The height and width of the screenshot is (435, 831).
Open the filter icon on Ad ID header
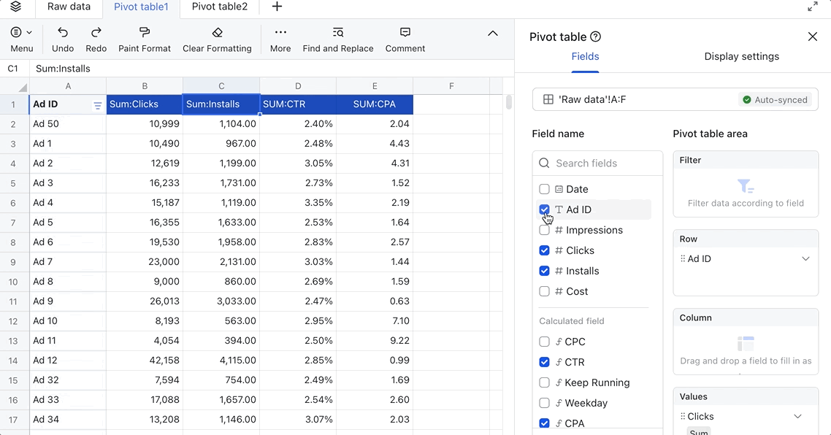pyautogui.click(x=97, y=105)
